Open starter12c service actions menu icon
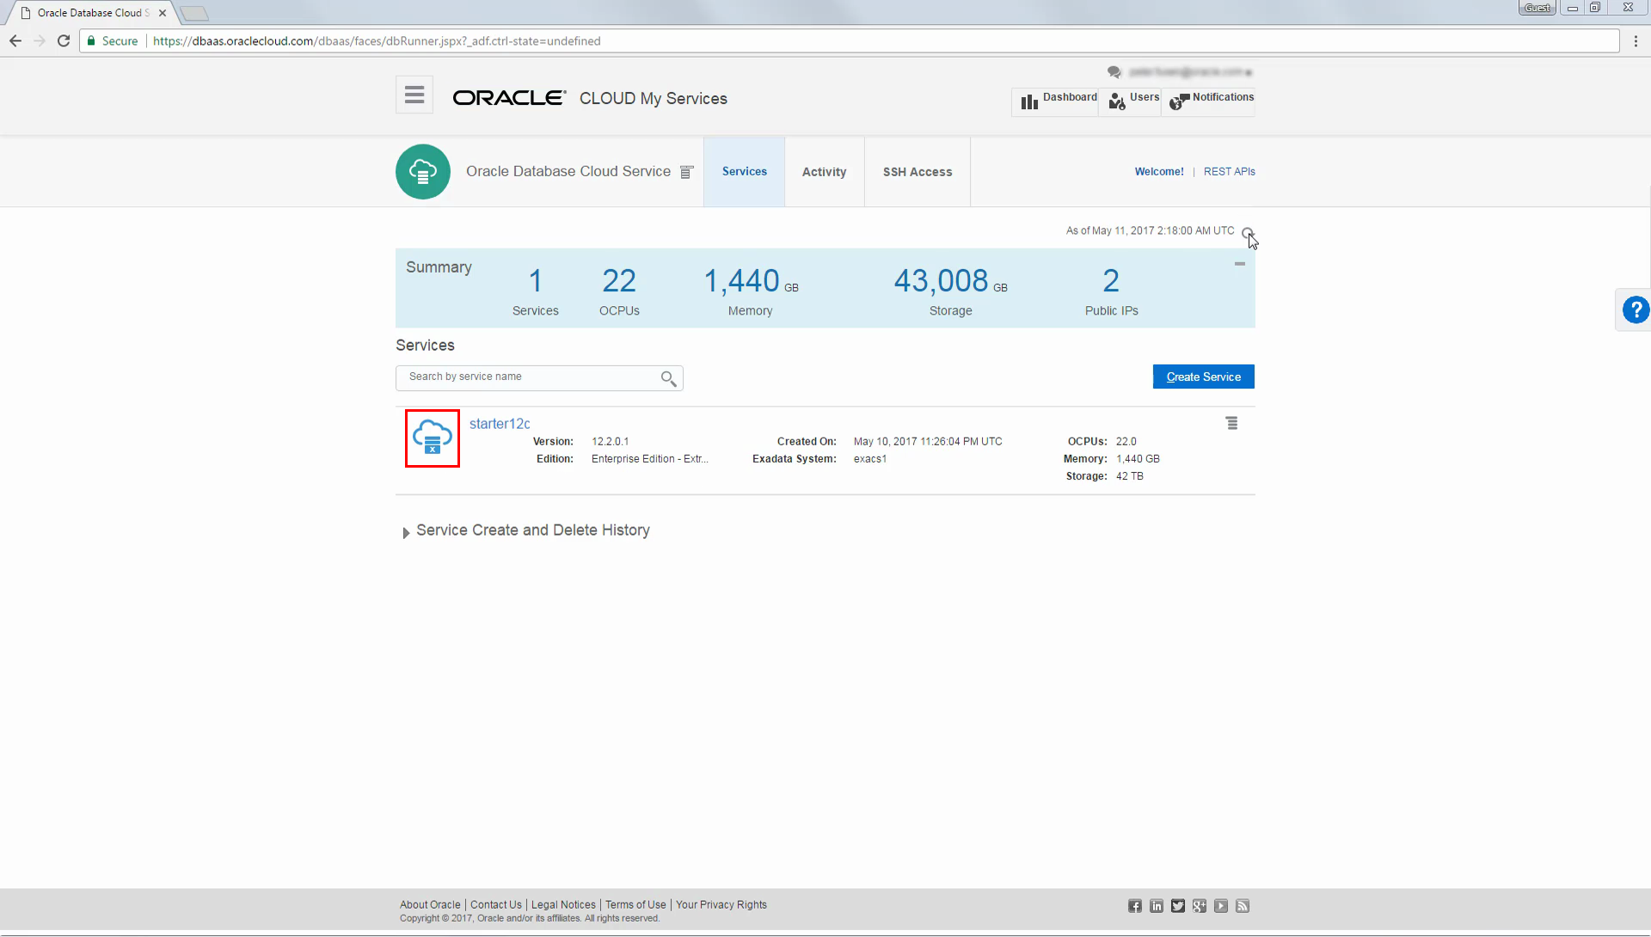This screenshot has width=1651, height=937. [1231, 423]
